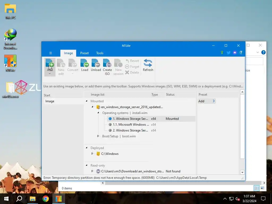Viewport: 272px width, 204px height.
Task: Switch Explorer window to details view icon
Action: pos(257,188)
